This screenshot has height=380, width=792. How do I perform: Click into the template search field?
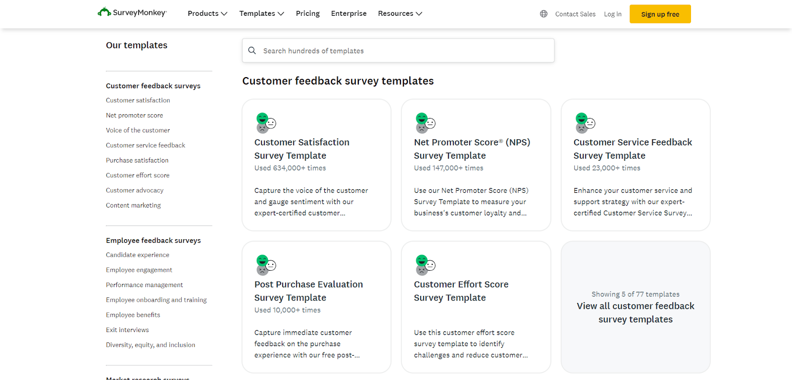tap(406, 51)
